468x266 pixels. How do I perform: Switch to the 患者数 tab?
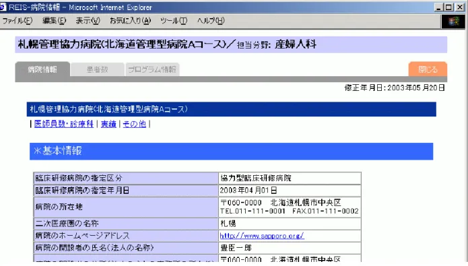coord(97,69)
